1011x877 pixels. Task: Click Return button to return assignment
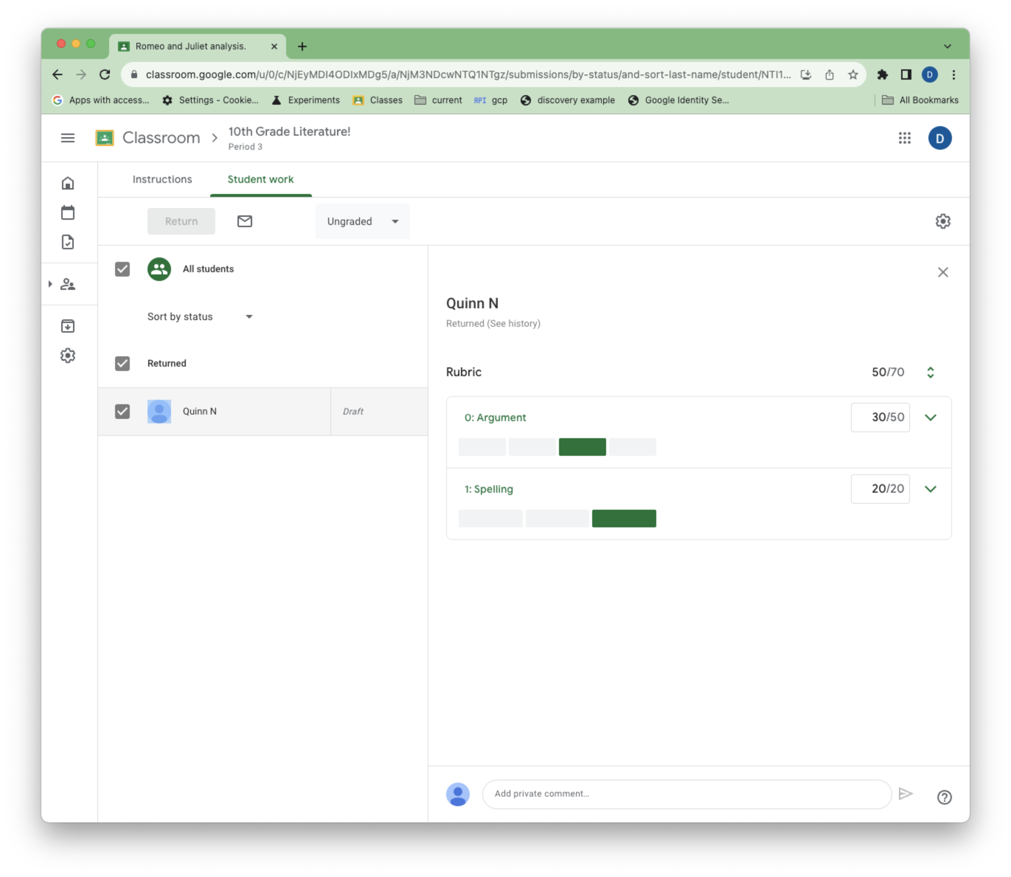(x=181, y=221)
